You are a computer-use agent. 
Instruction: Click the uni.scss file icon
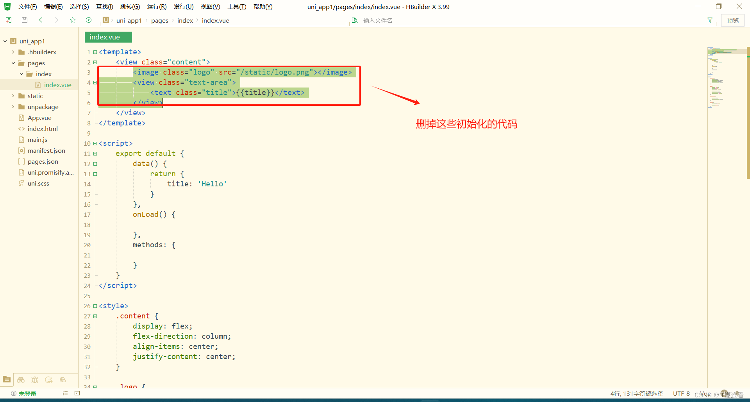coord(21,183)
